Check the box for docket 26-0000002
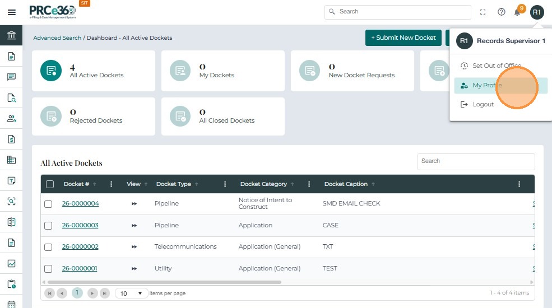The image size is (552, 308). point(48,247)
